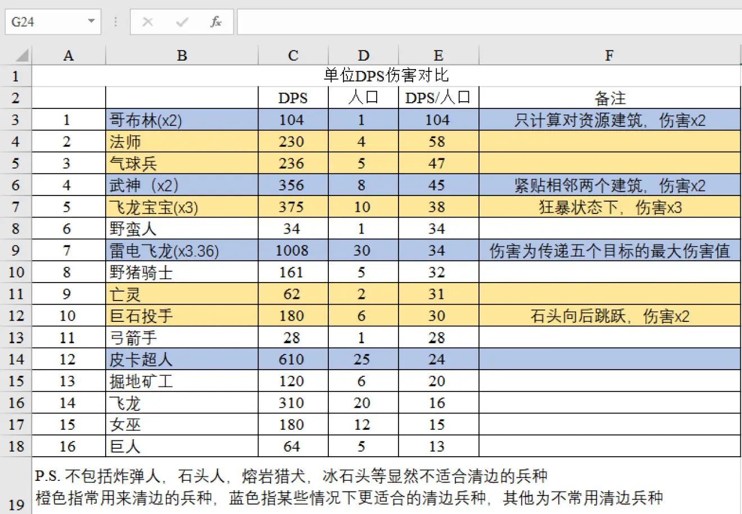
Task: Open the Insert Function fx icon
Action: pos(216,22)
